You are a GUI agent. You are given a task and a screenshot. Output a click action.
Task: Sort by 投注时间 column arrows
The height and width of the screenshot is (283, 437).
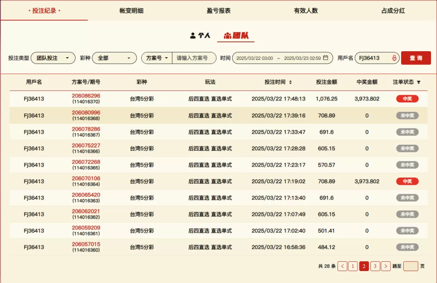click(290, 82)
